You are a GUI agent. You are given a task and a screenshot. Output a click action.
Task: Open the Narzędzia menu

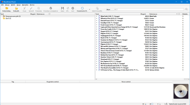coord(25,5)
